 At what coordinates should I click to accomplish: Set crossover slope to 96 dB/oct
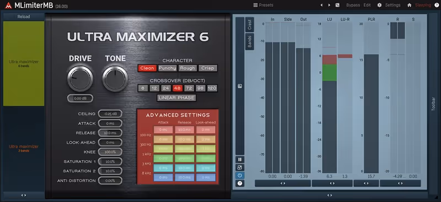click(201, 88)
